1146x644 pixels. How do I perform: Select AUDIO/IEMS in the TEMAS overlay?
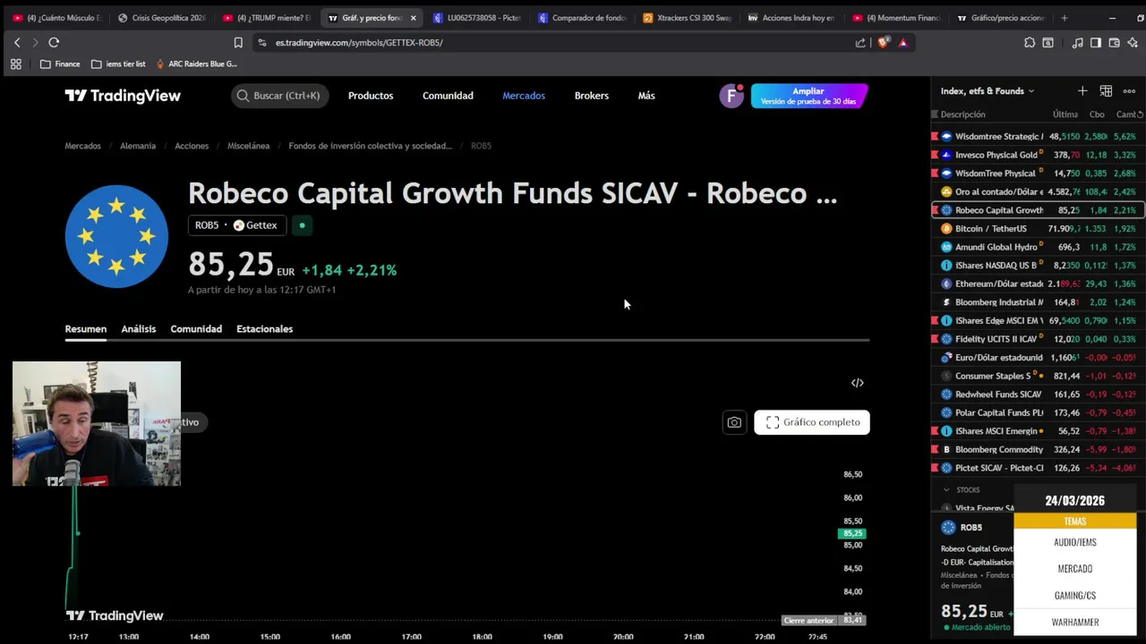[1075, 542]
